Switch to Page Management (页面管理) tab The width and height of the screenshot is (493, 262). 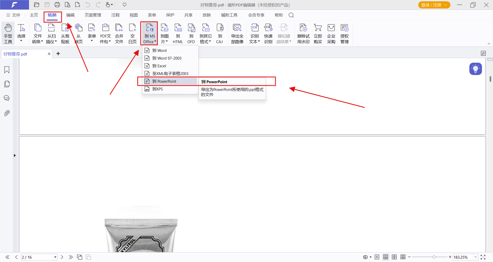tap(93, 15)
